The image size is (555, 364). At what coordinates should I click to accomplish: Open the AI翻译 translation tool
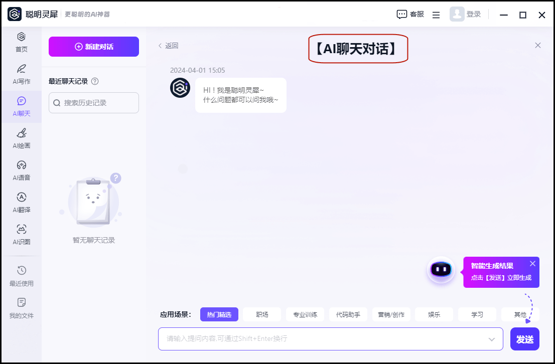tap(21, 203)
